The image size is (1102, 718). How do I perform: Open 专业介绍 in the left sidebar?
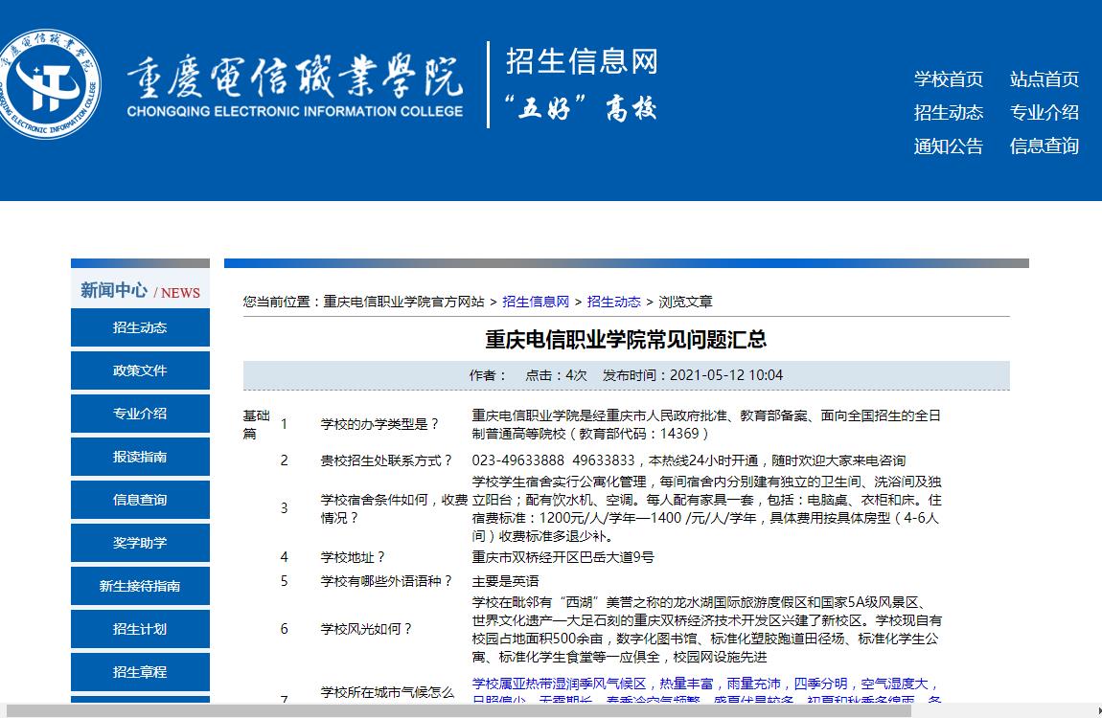[x=140, y=414]
